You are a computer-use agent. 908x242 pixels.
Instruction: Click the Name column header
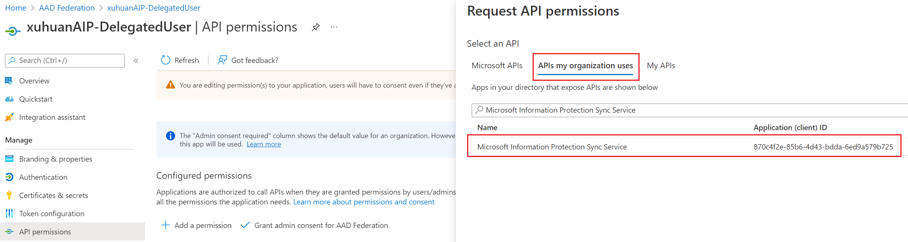(x=487, y=128)
